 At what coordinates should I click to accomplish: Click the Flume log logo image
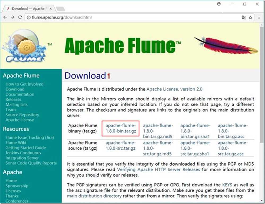24,46
